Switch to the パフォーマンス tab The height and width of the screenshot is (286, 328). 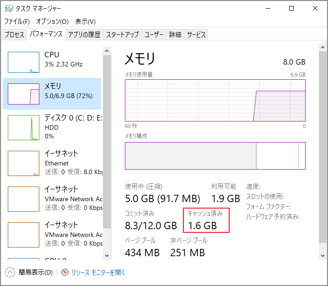tap(46, 34)
